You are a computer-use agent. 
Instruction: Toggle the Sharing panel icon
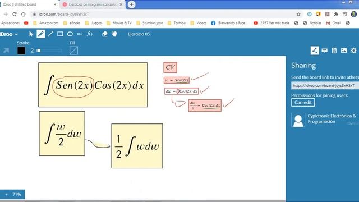[x=315, y=50]
